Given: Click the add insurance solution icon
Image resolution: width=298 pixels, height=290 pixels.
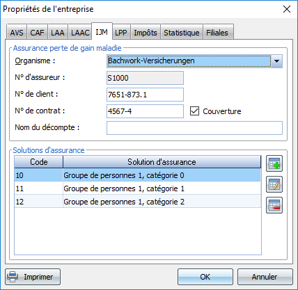Looking at the screenshot, I should [x=274, y=163].
